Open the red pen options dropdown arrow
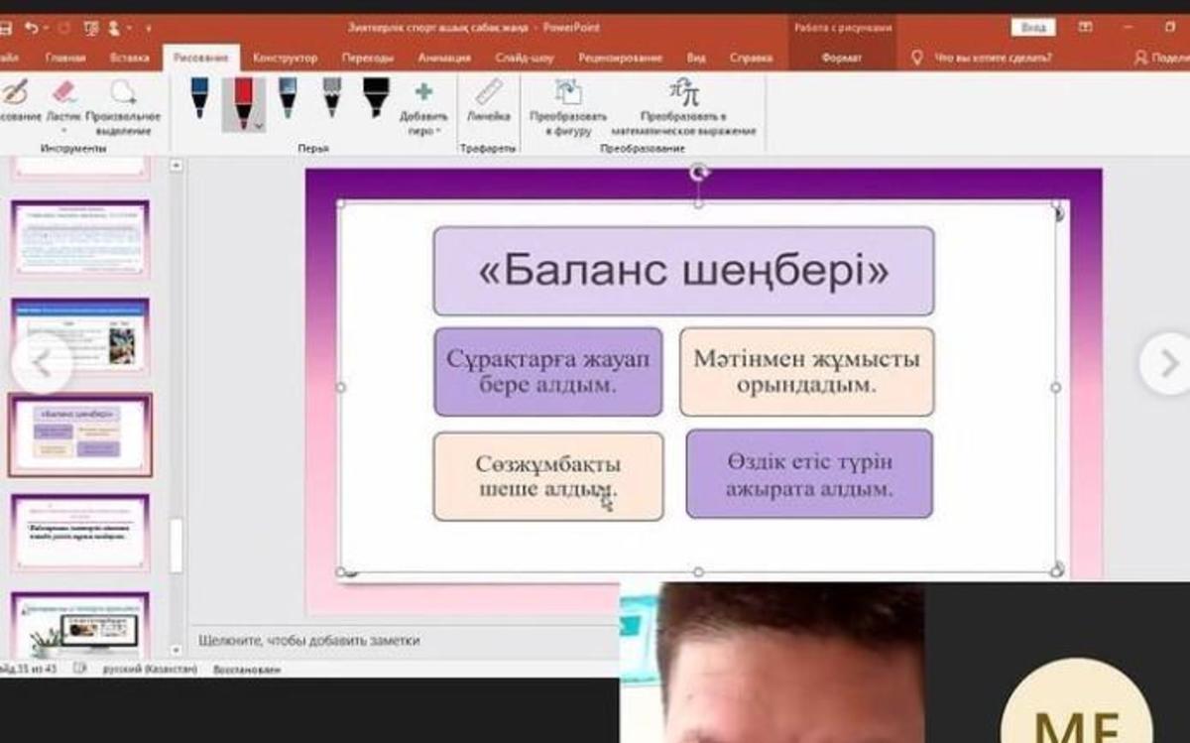The height and width of the screenshot is (743, 1190). click(259, 126)
